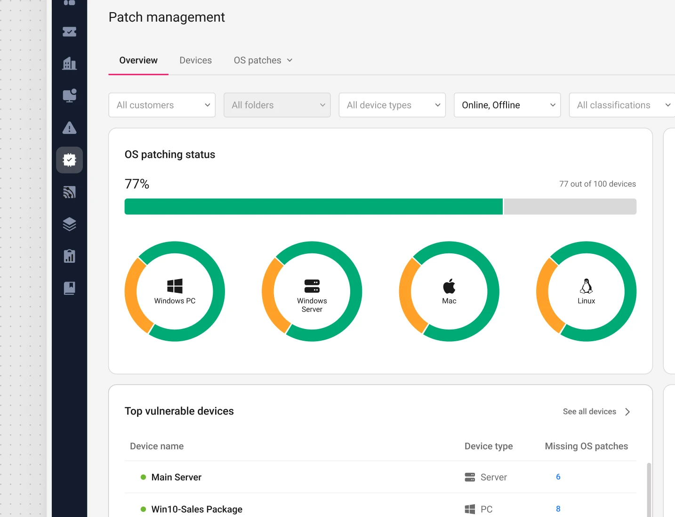Click the OS patching status progress bar
Viewport: 675px width, 517px height.
pyautogui.click(x=380, y=206)
